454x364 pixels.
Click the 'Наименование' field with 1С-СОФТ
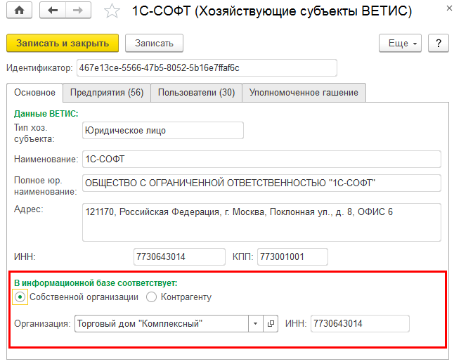point(261,159)
